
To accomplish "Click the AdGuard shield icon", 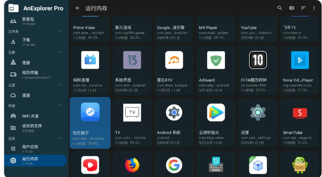I will (216, 60).
